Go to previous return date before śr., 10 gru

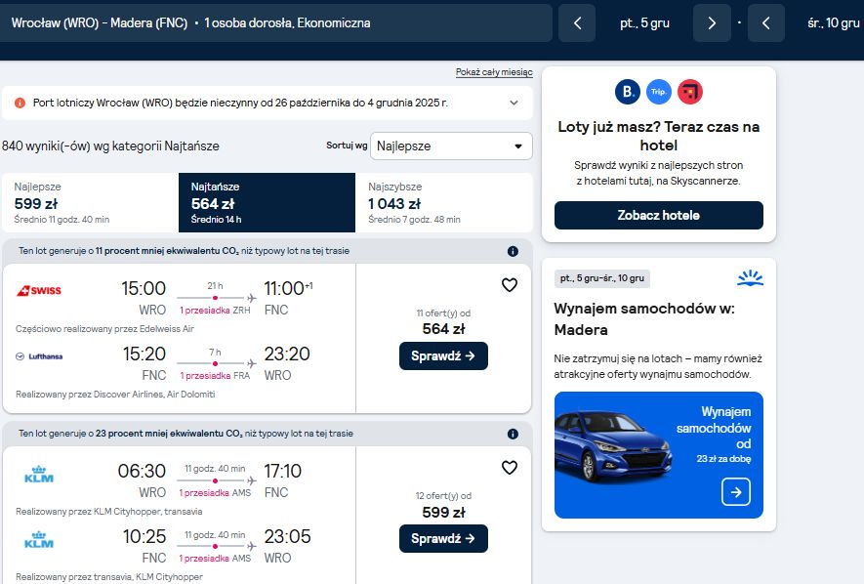coord(766,23)
